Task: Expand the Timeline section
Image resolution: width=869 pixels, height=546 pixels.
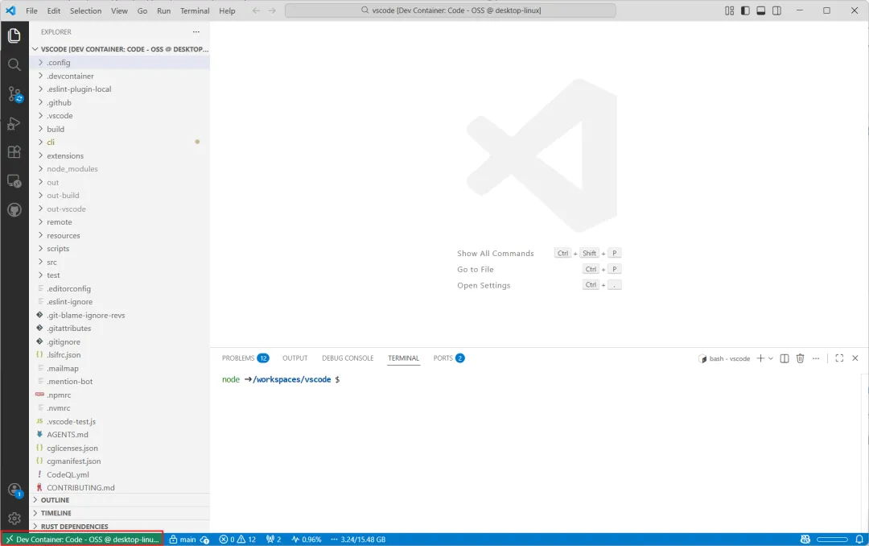Action: click(119, 513)
